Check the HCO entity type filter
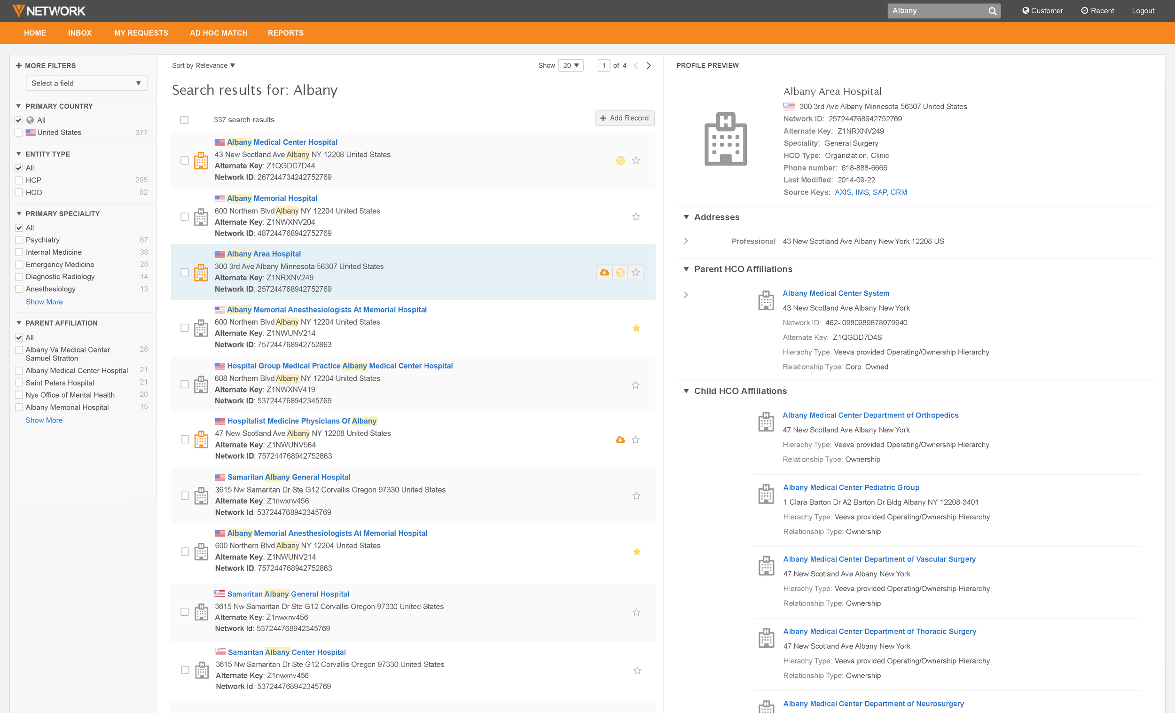1175x713 pixels. click(x=19, y=193)
